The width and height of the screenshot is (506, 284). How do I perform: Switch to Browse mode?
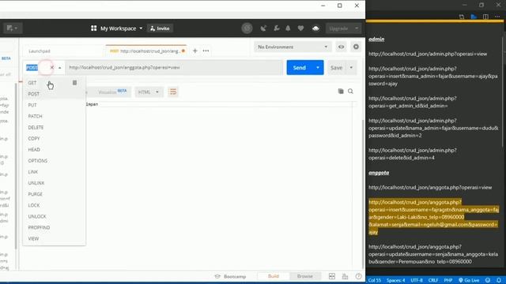304,276
